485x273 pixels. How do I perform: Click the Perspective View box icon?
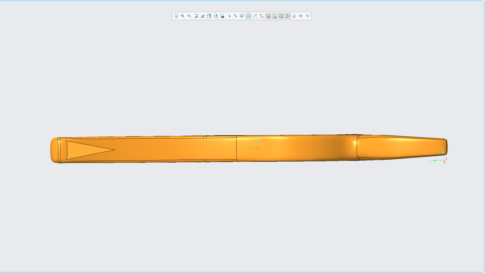click(242, 16)
